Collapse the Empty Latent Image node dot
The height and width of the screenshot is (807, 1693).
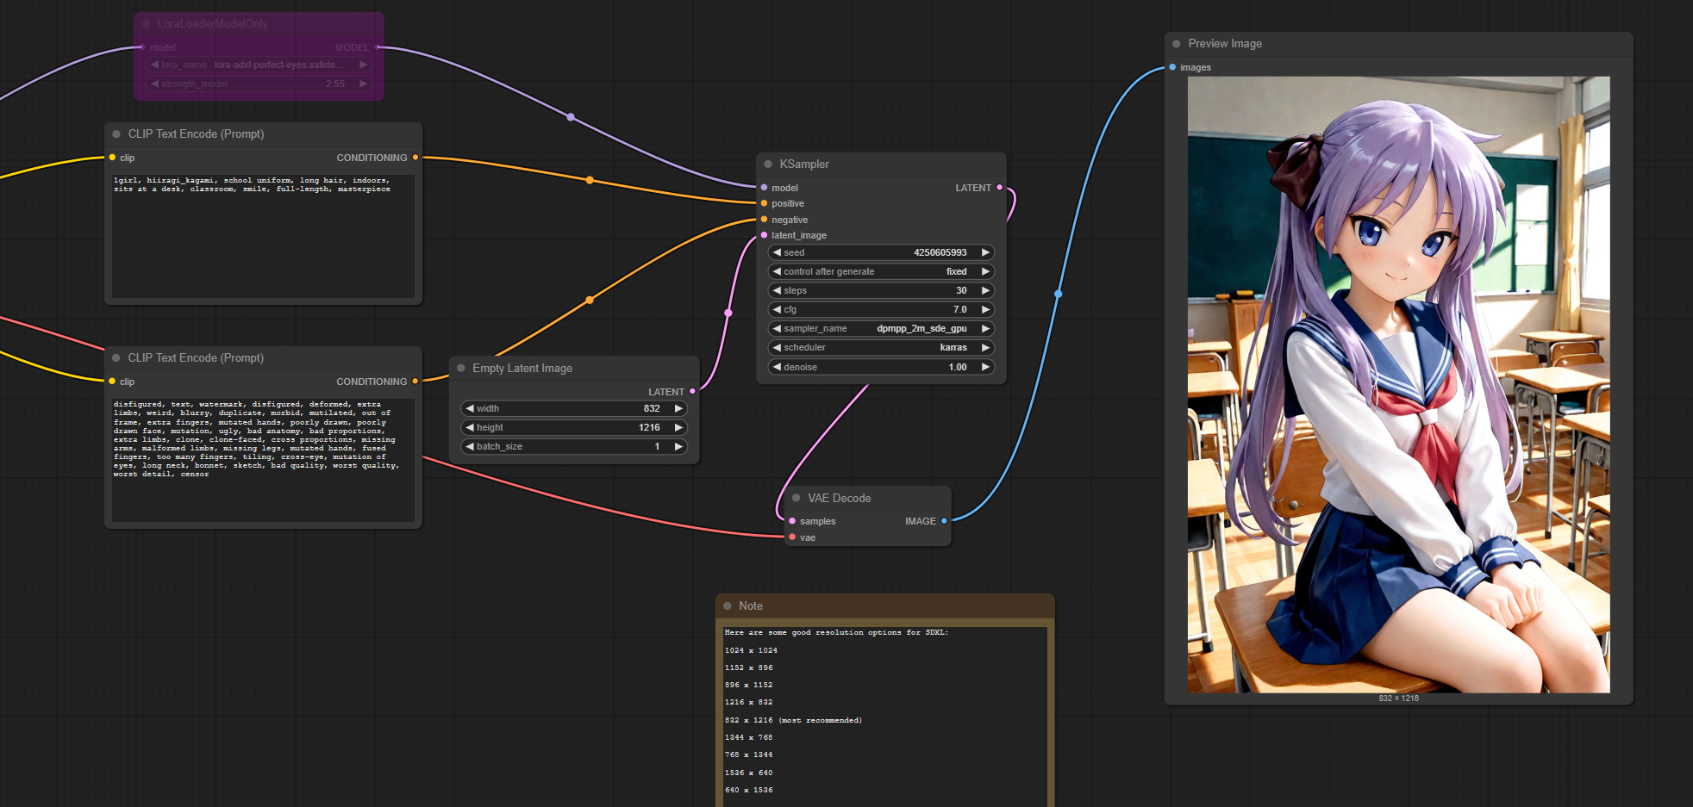coord(461,368)
